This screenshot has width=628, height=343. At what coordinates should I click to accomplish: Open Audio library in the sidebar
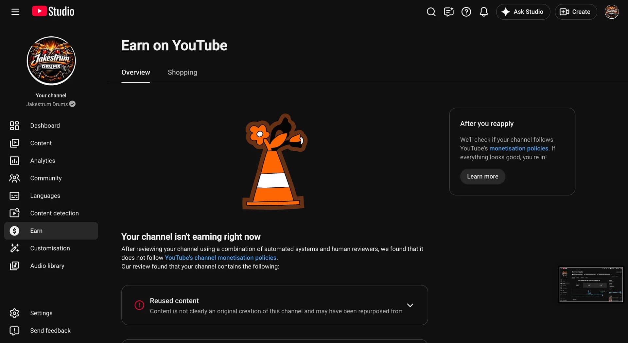(x=51, y=266)
